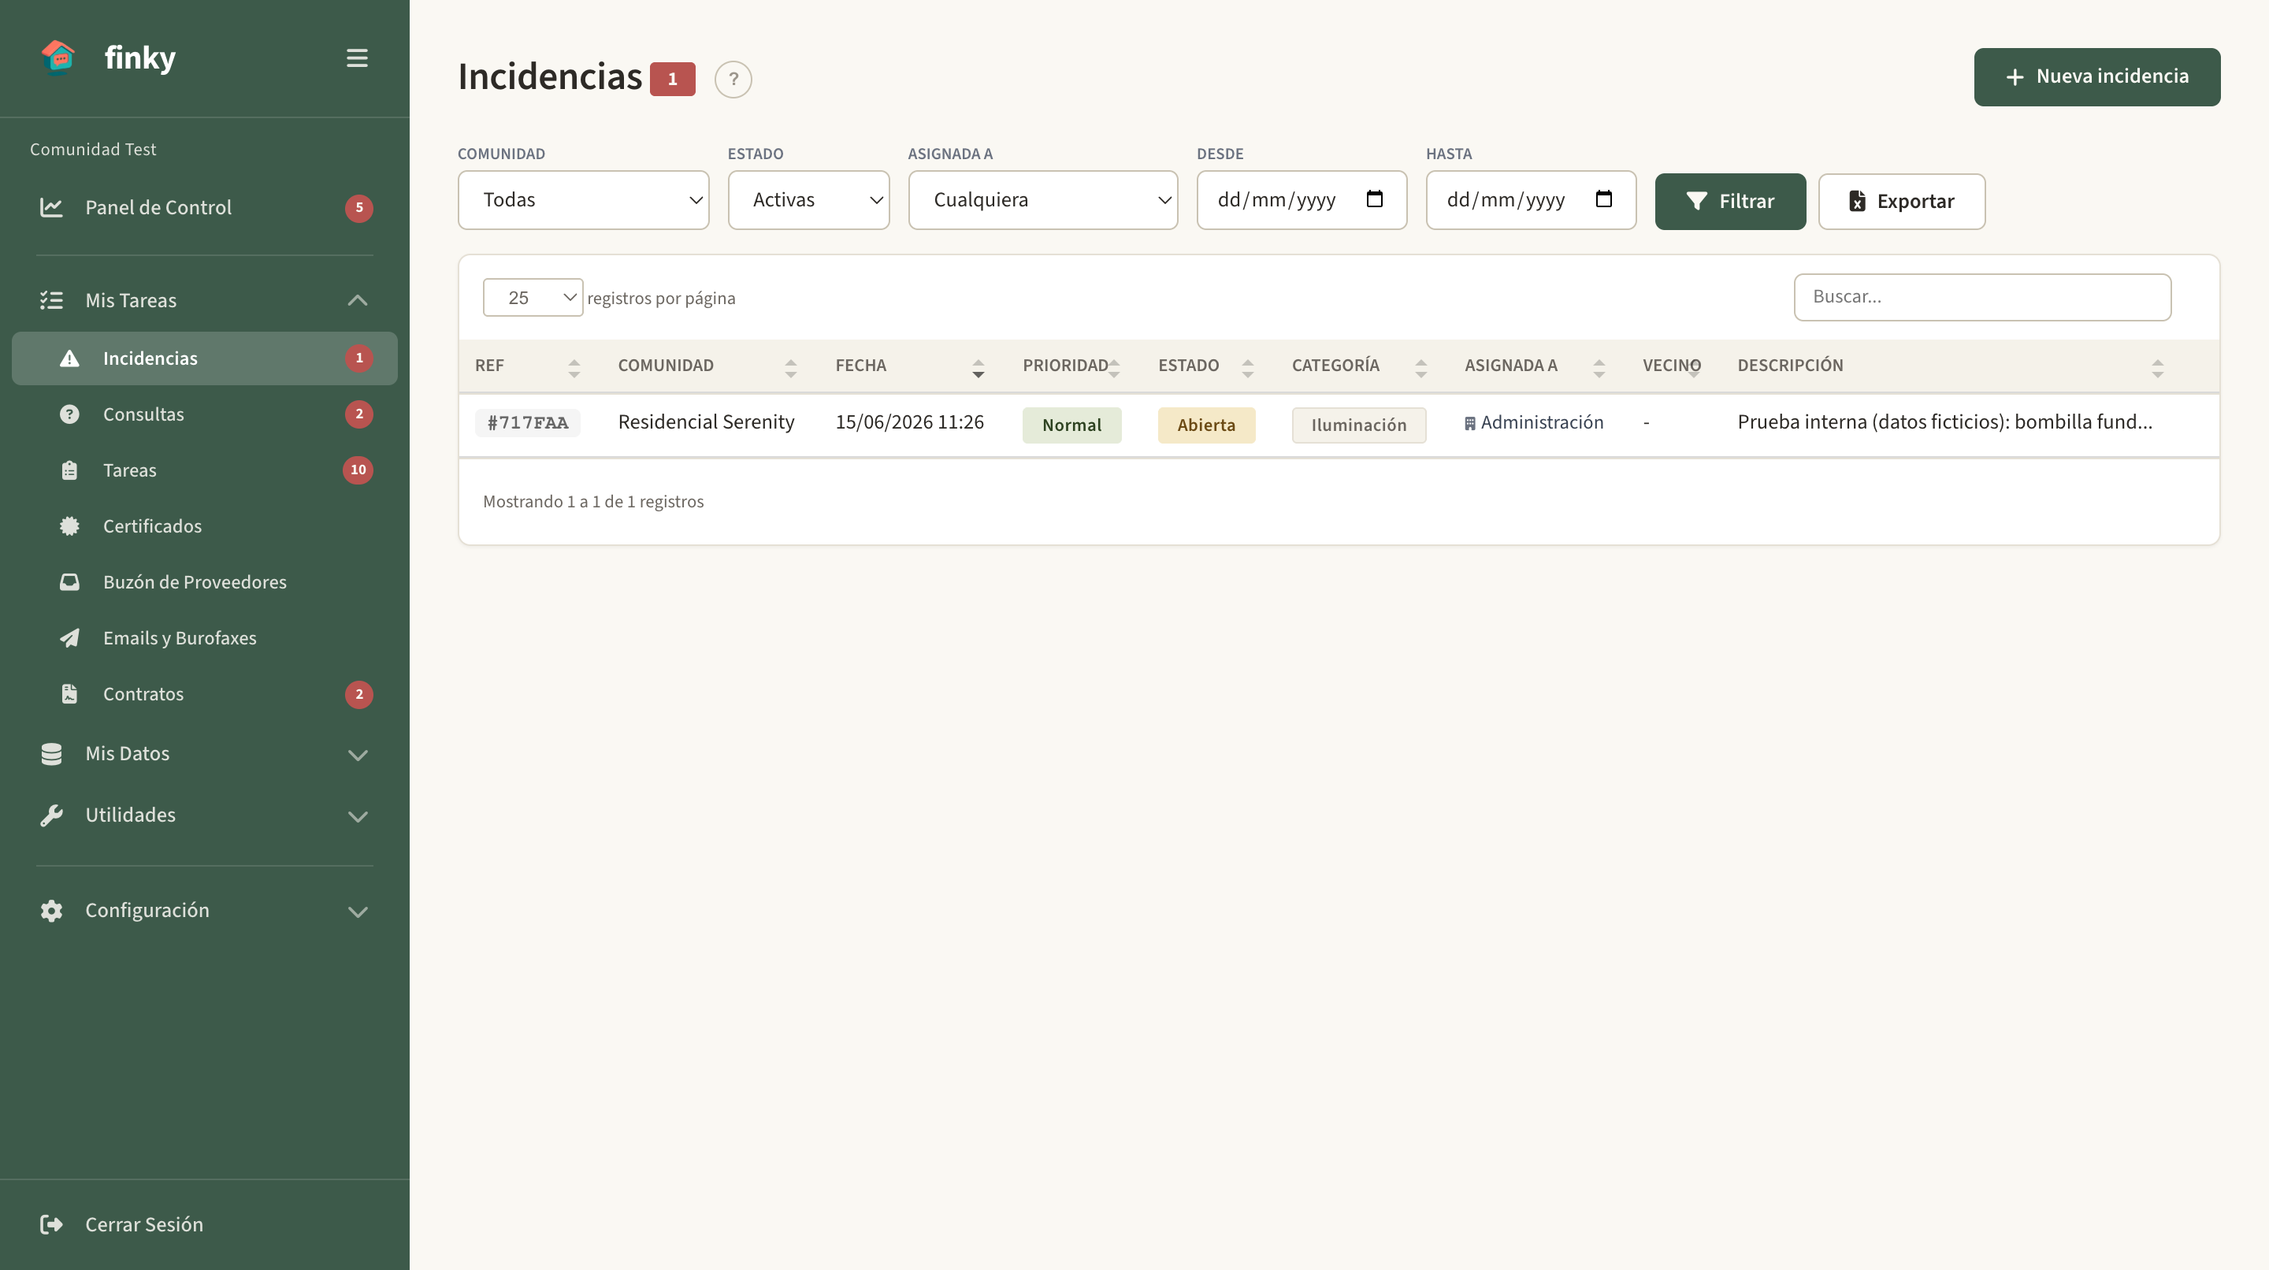Sort table by DESCRIPCIÓN column arrows
This screenshot has width=2269, height=1270.
tap(2157, 368)
